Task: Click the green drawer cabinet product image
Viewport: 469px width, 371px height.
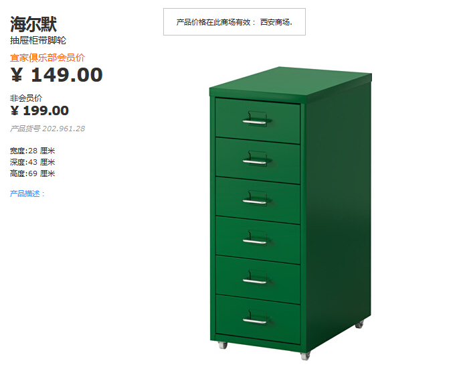Action: [x=290, y=213]
